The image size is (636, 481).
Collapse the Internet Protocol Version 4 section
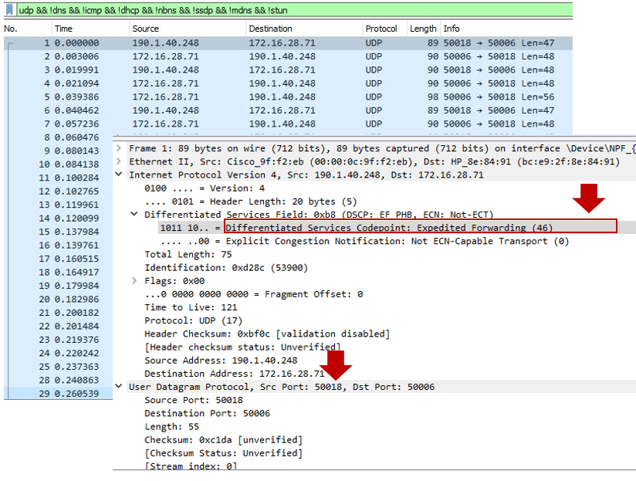coord(118,174)
